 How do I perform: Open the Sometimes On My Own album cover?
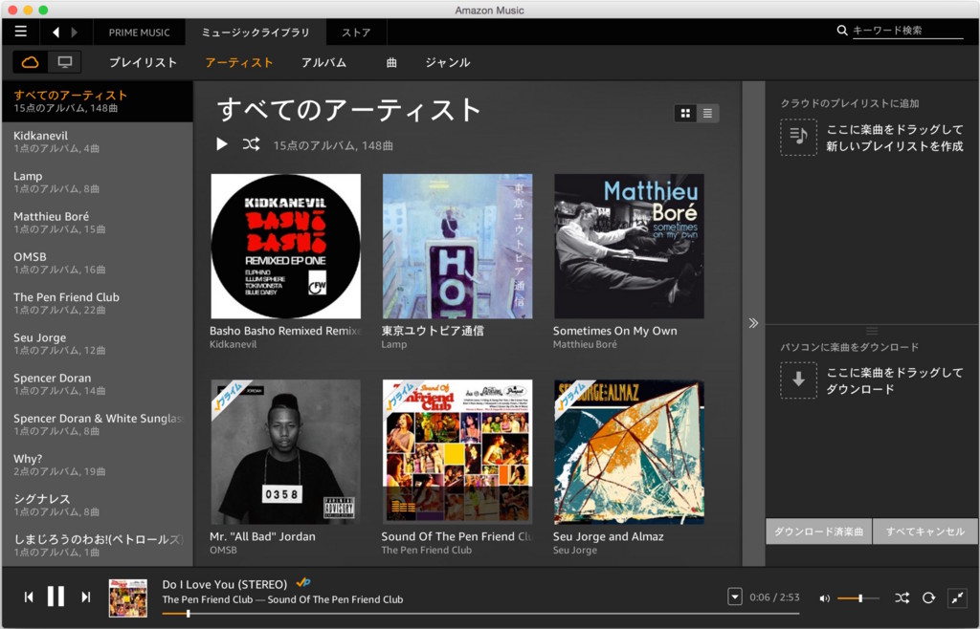(629, 246)
